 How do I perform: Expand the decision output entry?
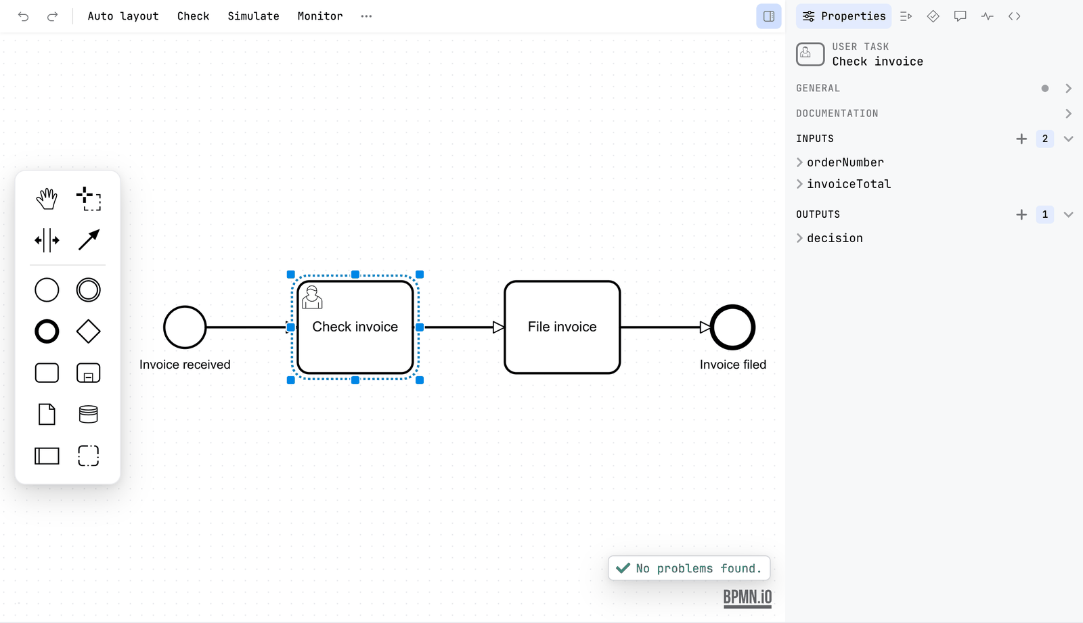click(830, 238)
